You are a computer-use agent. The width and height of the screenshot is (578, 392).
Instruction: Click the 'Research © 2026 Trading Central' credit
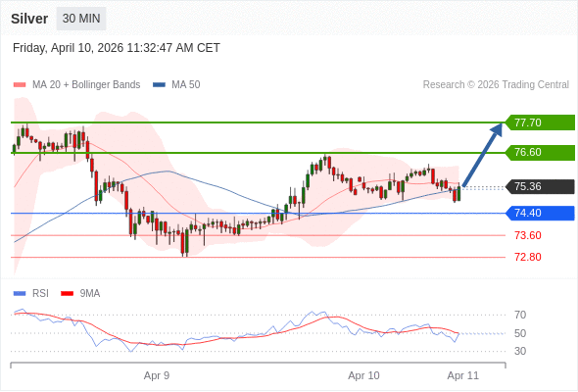[x=496, y=85]
